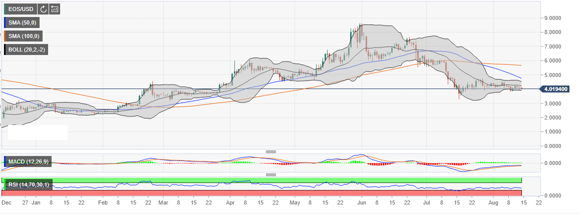The height and width of the screenshot is (215, 584).
Task: Click the RSI (14,70,30,1) indicator label
Action: point(28,185)
